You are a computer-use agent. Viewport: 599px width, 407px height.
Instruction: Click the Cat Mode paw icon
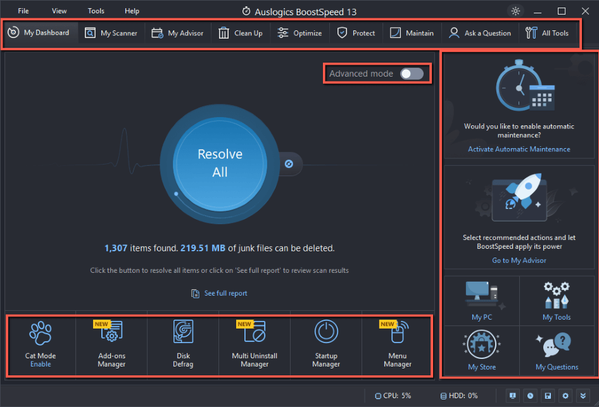click(41, 334)
